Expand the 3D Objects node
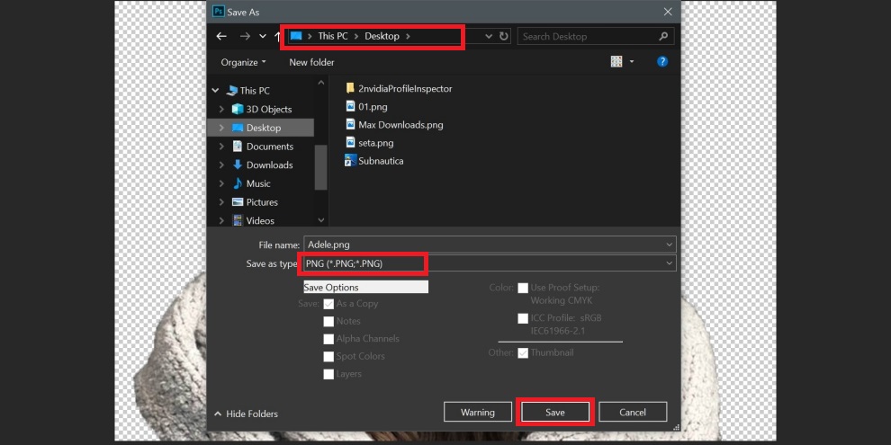This screenshot has height=445, width=891. (221, 109)
